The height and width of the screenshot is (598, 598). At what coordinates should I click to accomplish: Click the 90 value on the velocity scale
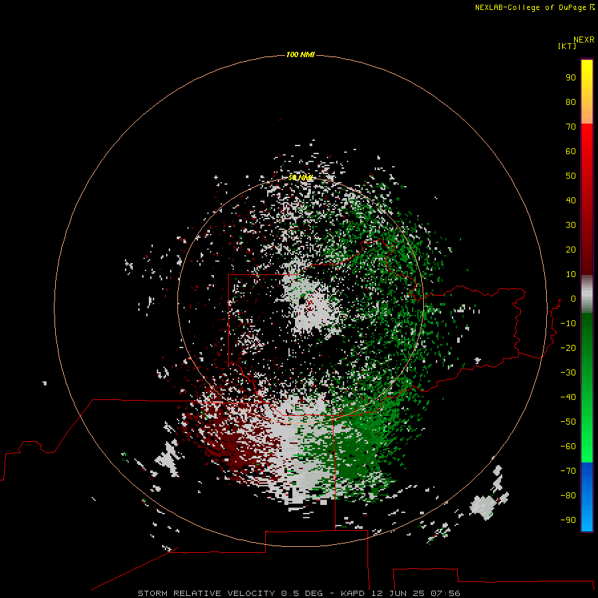[x=571, y=78]
